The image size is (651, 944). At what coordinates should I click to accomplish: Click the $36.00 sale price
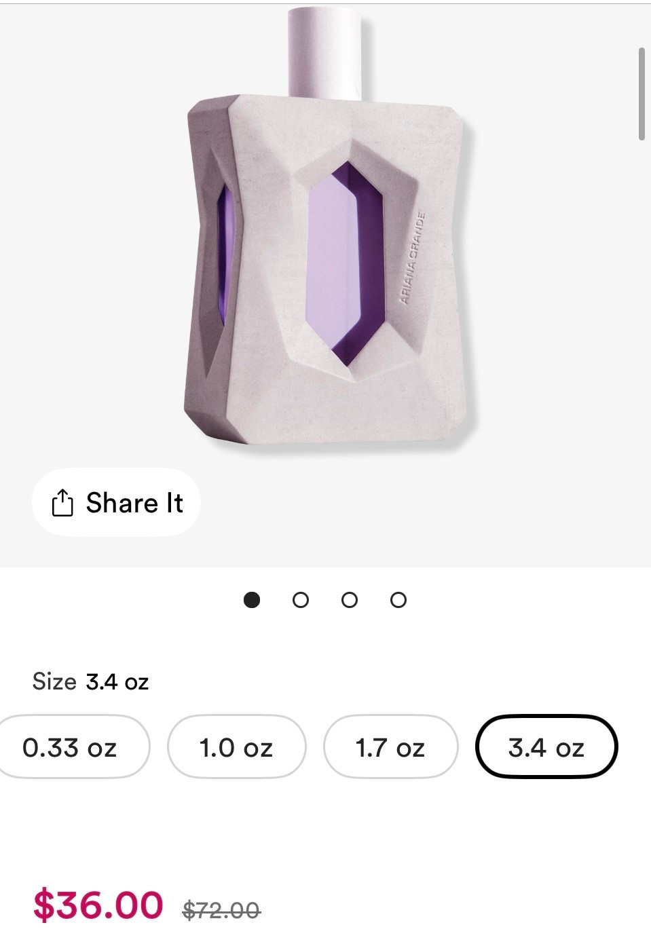pos(98,905)
